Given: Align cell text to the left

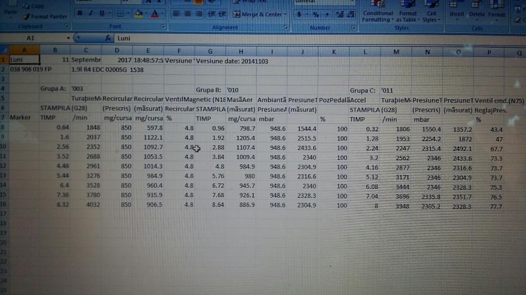Looking at the screenshot, I should pyautogui.click(x=176, y=14).
